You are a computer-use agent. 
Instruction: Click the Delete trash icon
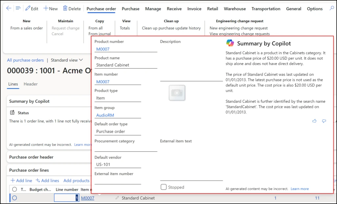click(x=65, y=8)
